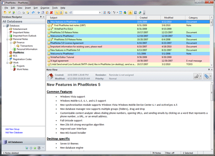Click the colored cubes icon in toolbar
This screenshot has height=156, width=215.
(x=125, y=12)
